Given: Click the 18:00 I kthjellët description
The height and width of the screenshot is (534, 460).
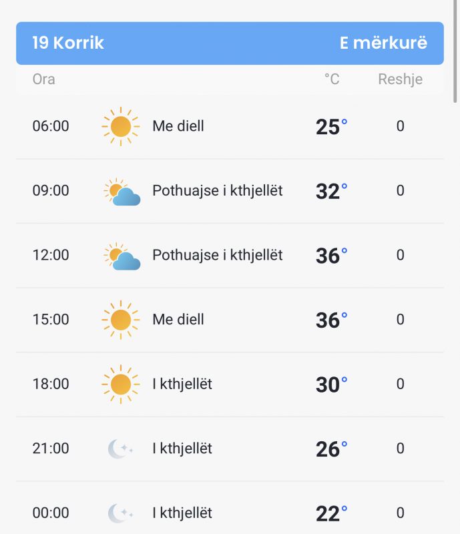Looking at the screenshot, I should tap(182, 384).
